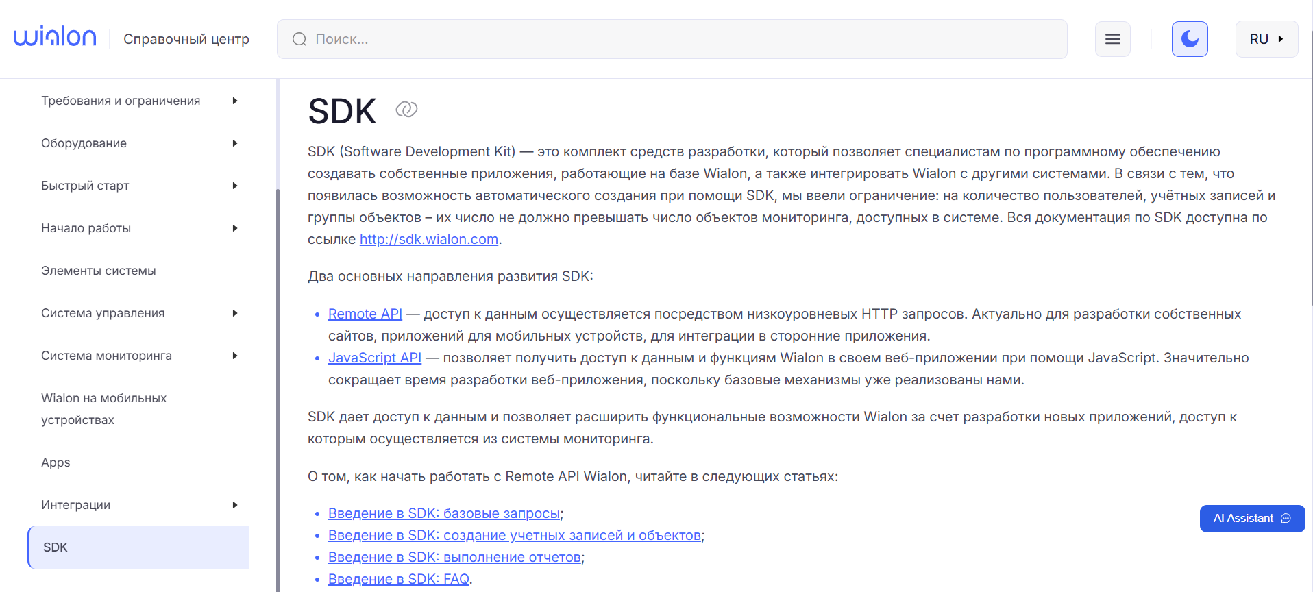Select the SDK sidebar item
The width and height of the screenshot is (1313, 592).
point(56,547)
